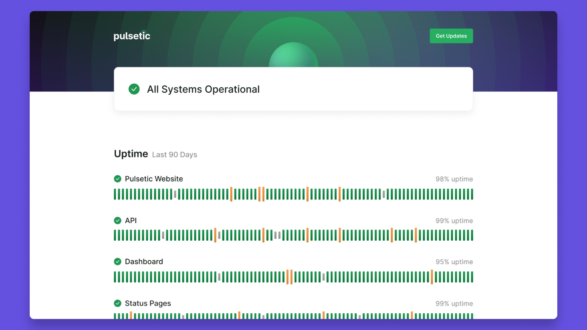
Task: Click the Uptime section heading
Action: pos(131,154)
